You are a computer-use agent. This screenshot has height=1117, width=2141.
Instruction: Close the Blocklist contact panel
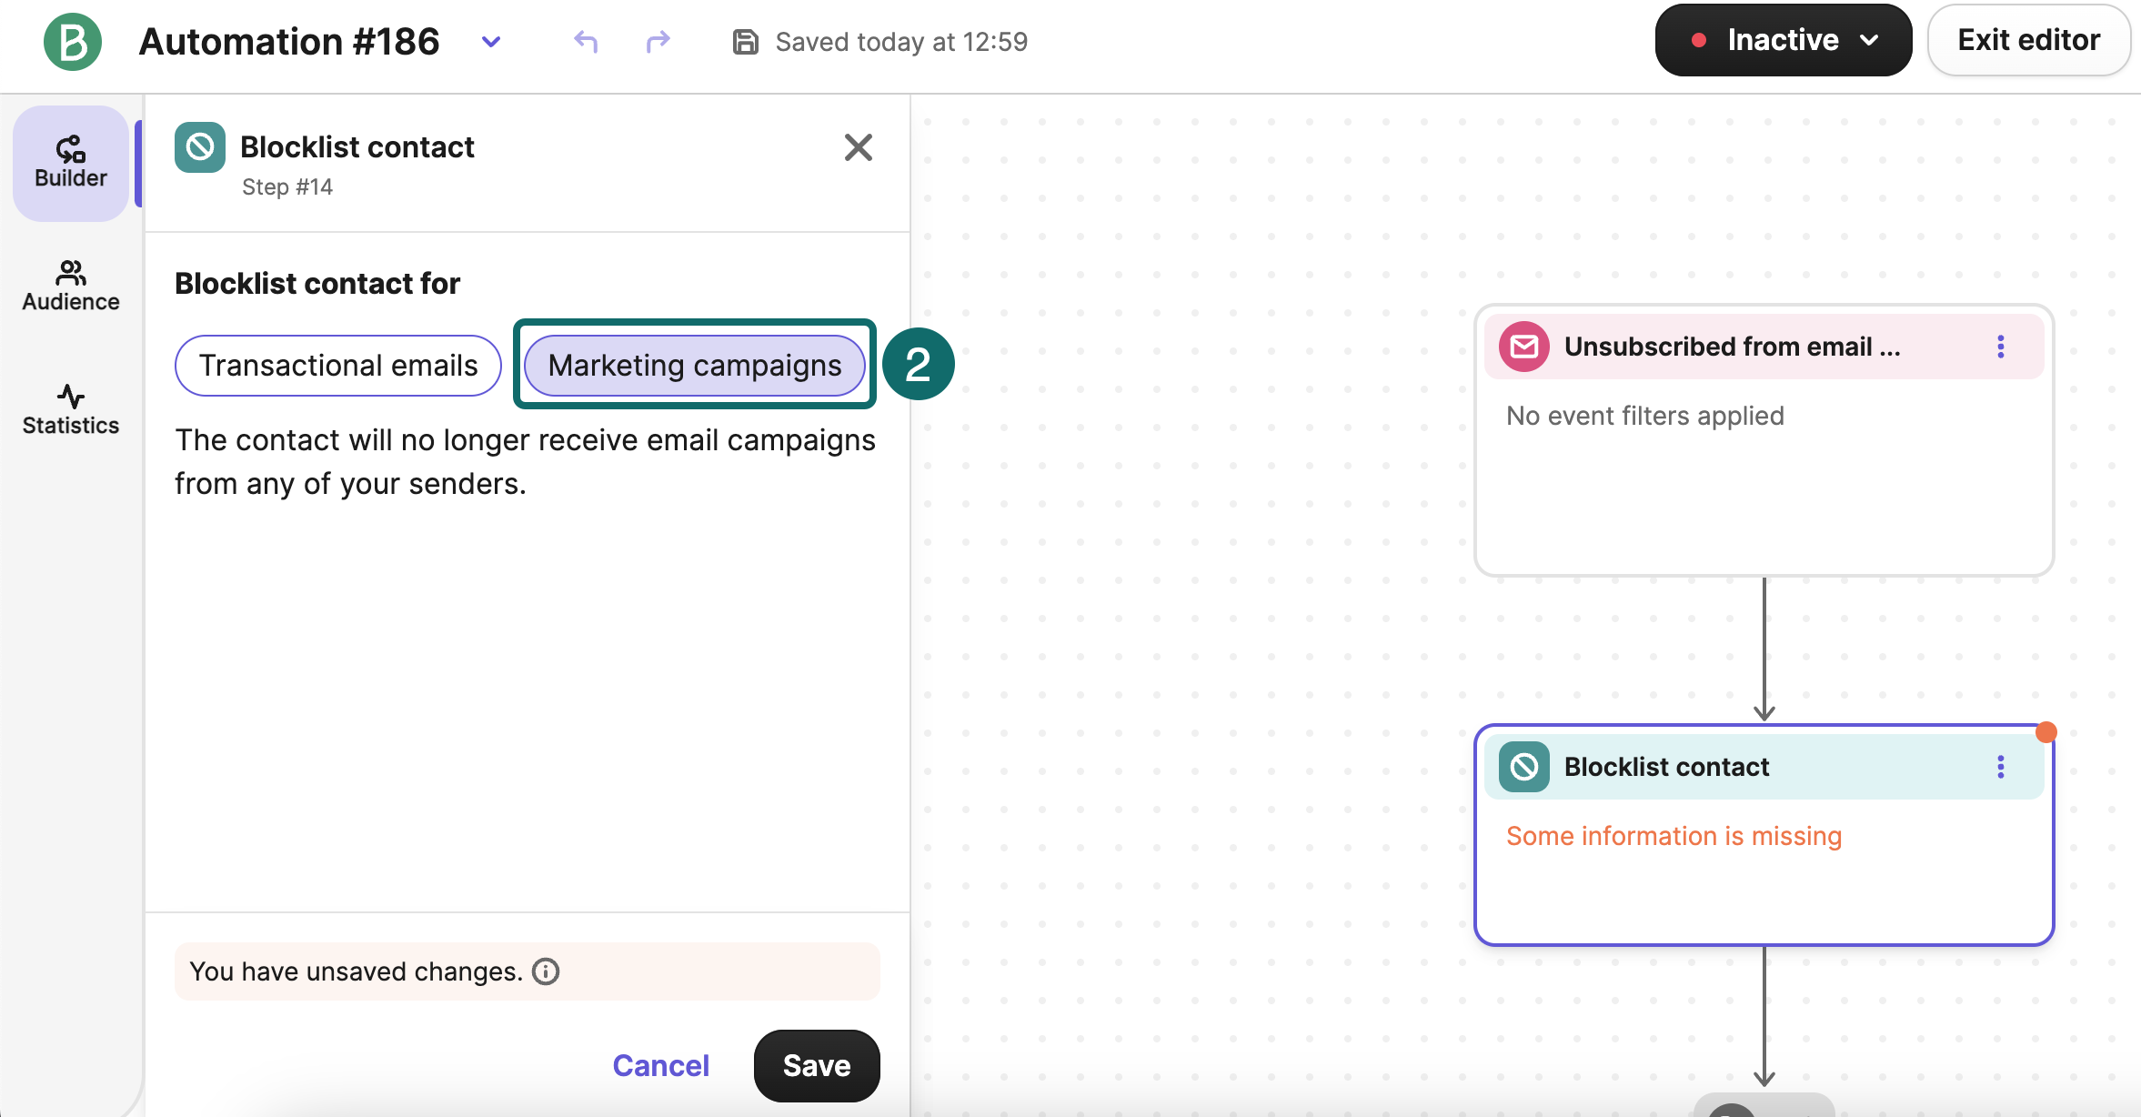tap(859, 147)
